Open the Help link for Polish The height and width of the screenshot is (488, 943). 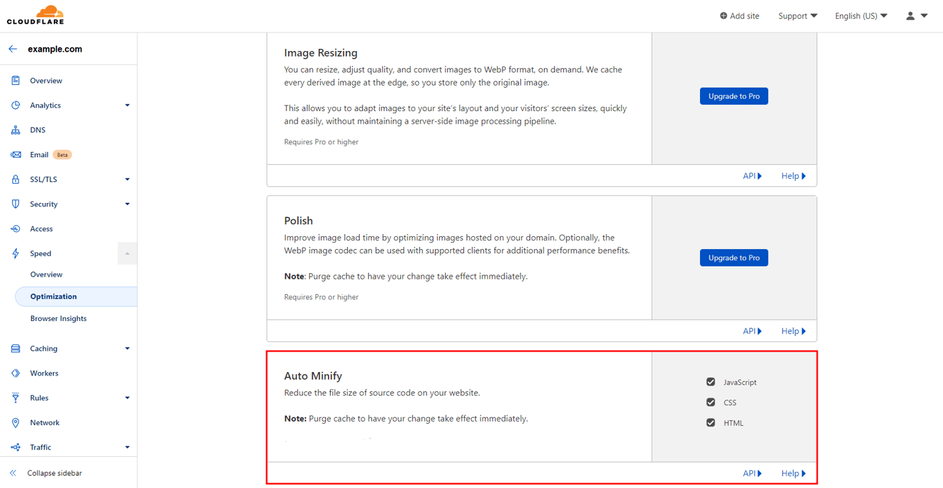tap(793, 331)
